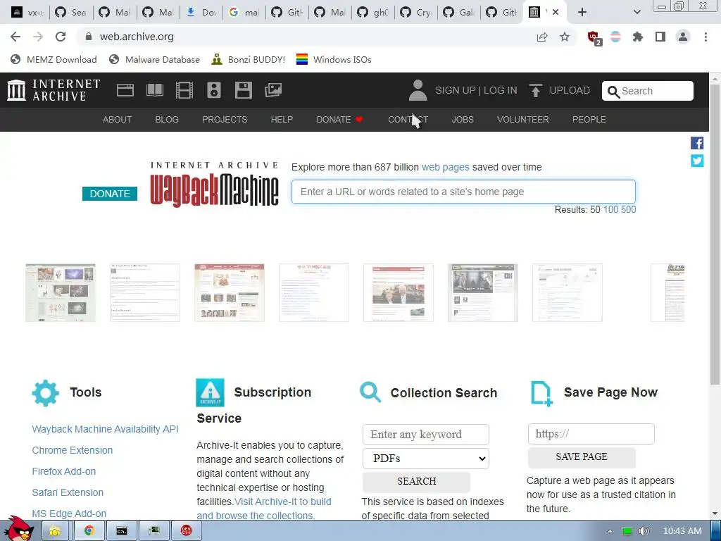The height and width of the screenshot is (541, 721).
Task: Focus the Wayback Machine URL field
Action: pos(463,192)
